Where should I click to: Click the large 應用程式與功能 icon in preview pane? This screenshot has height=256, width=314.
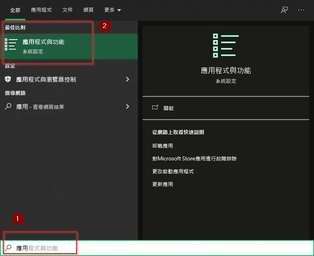point(225,46)
